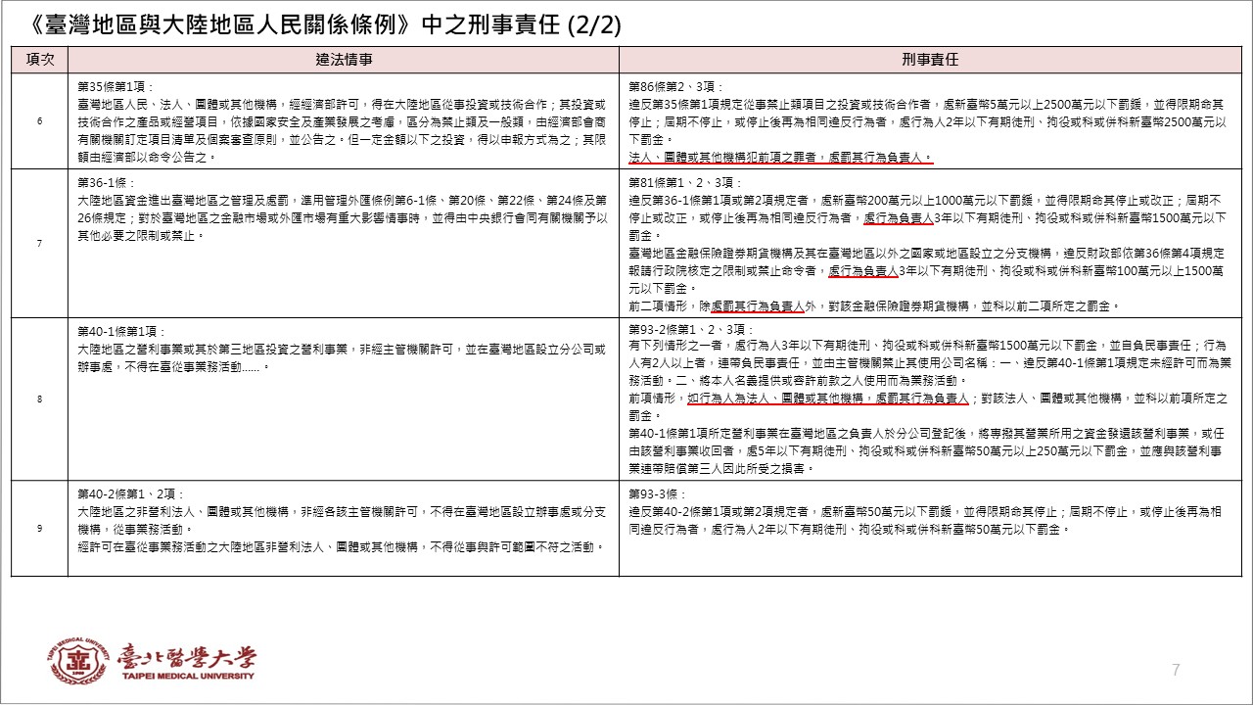Click the text 第35條第1項
Image resolution: width=1253 pixels, height=705 pixels.
(x=116, y=87)
